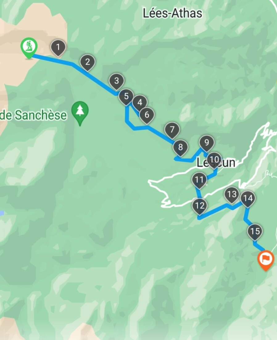Tap waypoint marker number 4
Screen dimensions: 277x340
(x=140, y=103)
